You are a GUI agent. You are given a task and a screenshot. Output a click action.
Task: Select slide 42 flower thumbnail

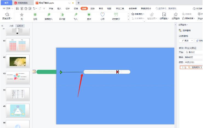[x=18, y=62]
